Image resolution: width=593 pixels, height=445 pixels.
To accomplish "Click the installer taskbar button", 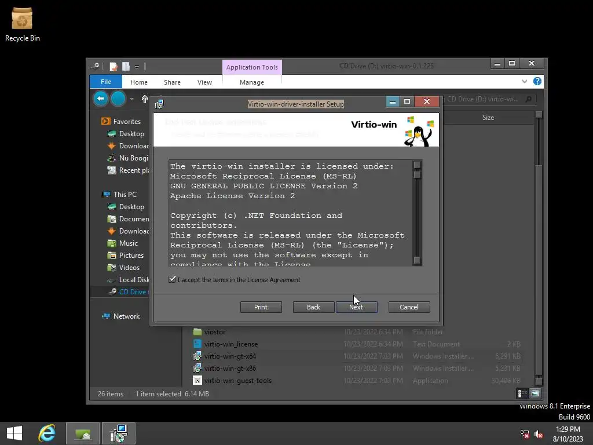I will 119,433.
